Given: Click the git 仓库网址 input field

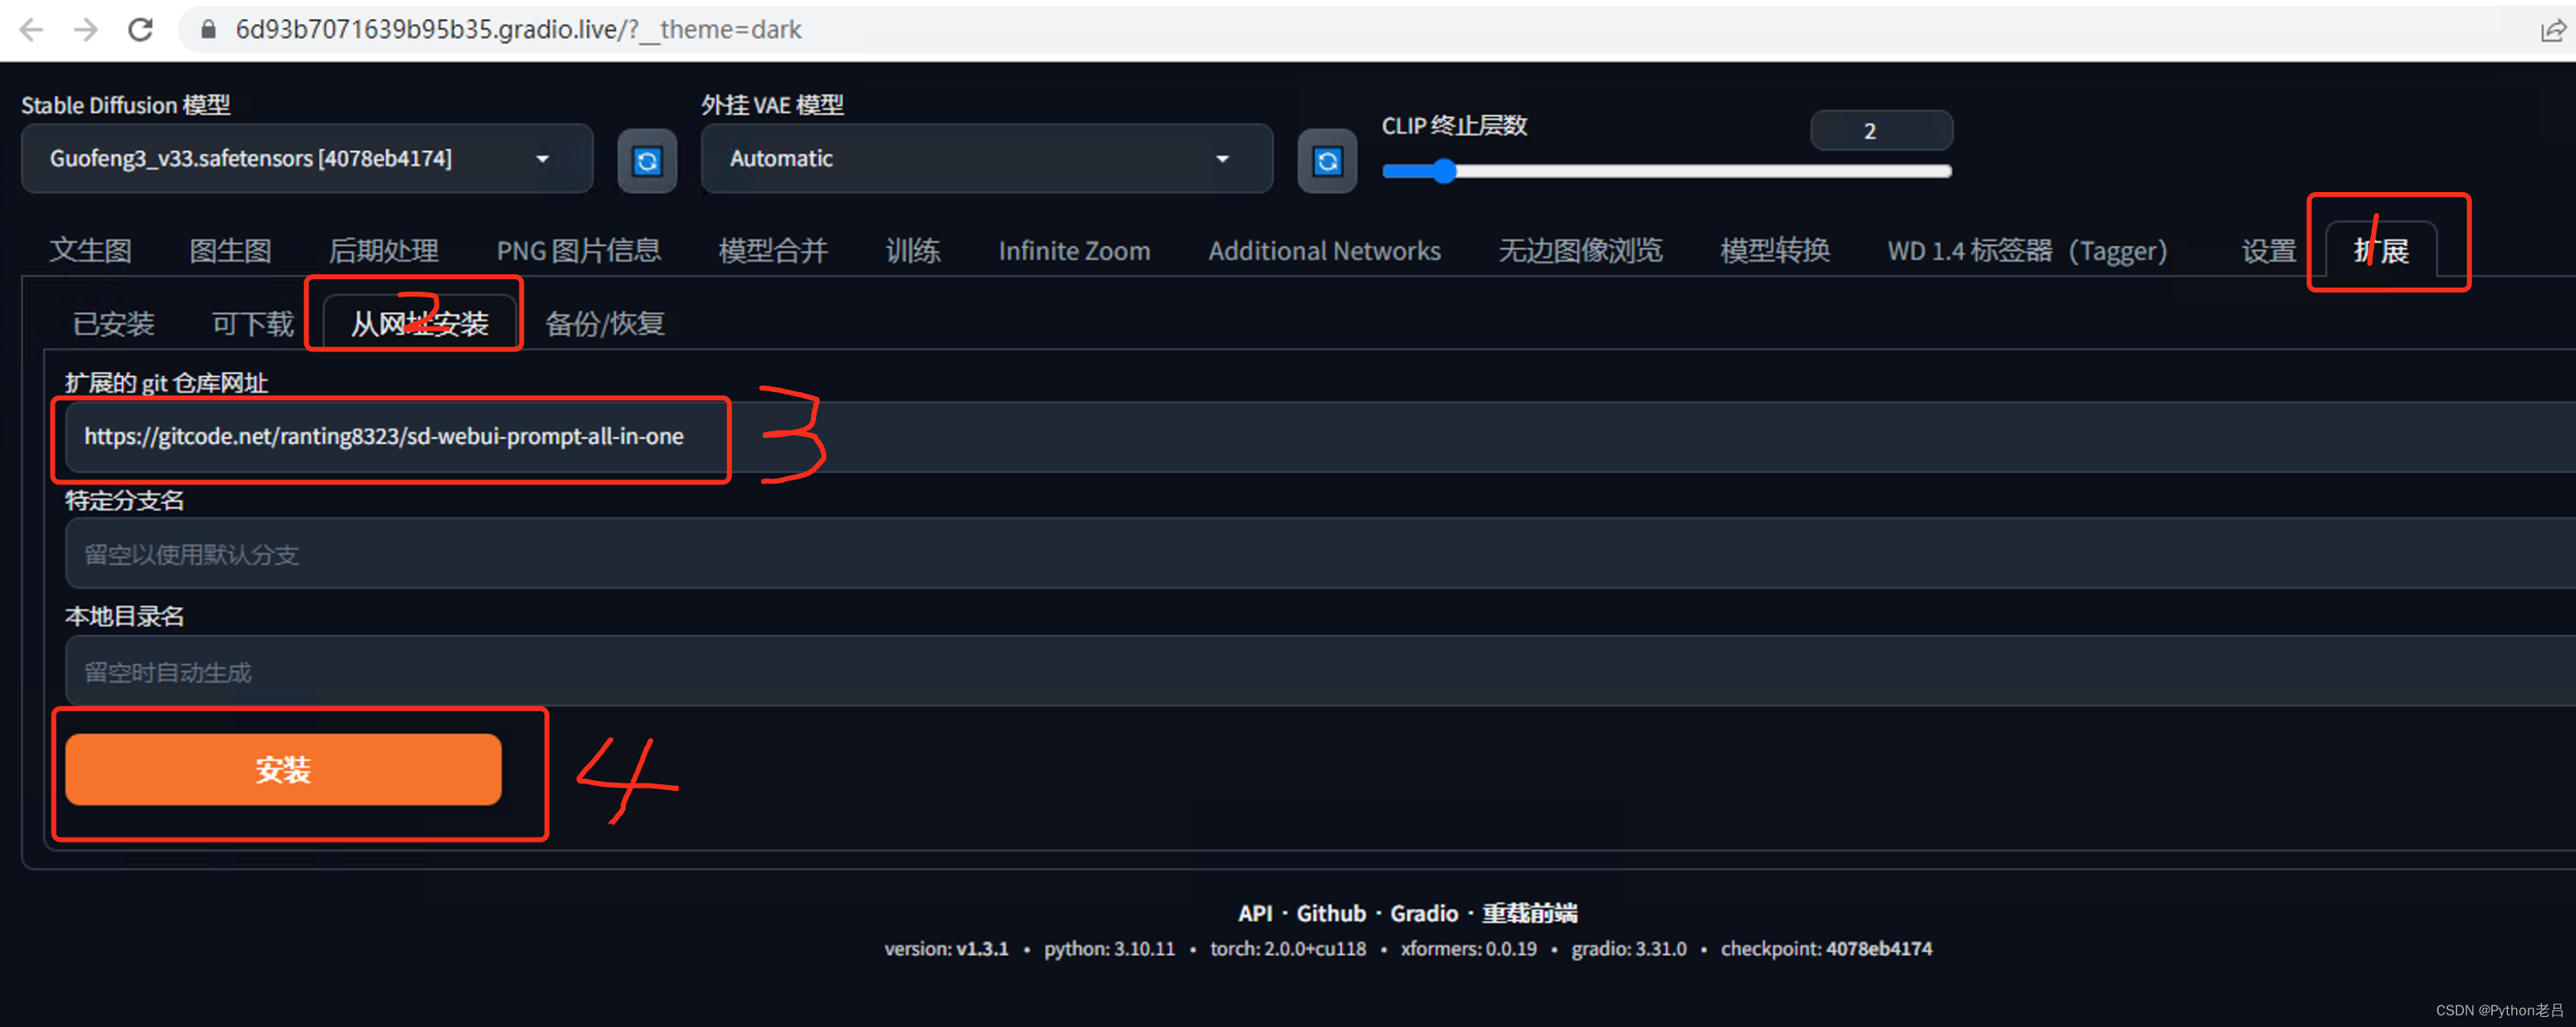Looking at the screenshot, I should click(x=1320, y=437).
